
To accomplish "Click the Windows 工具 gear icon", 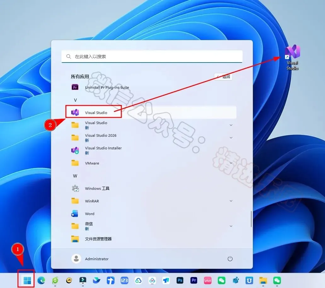I will point(75,188).
